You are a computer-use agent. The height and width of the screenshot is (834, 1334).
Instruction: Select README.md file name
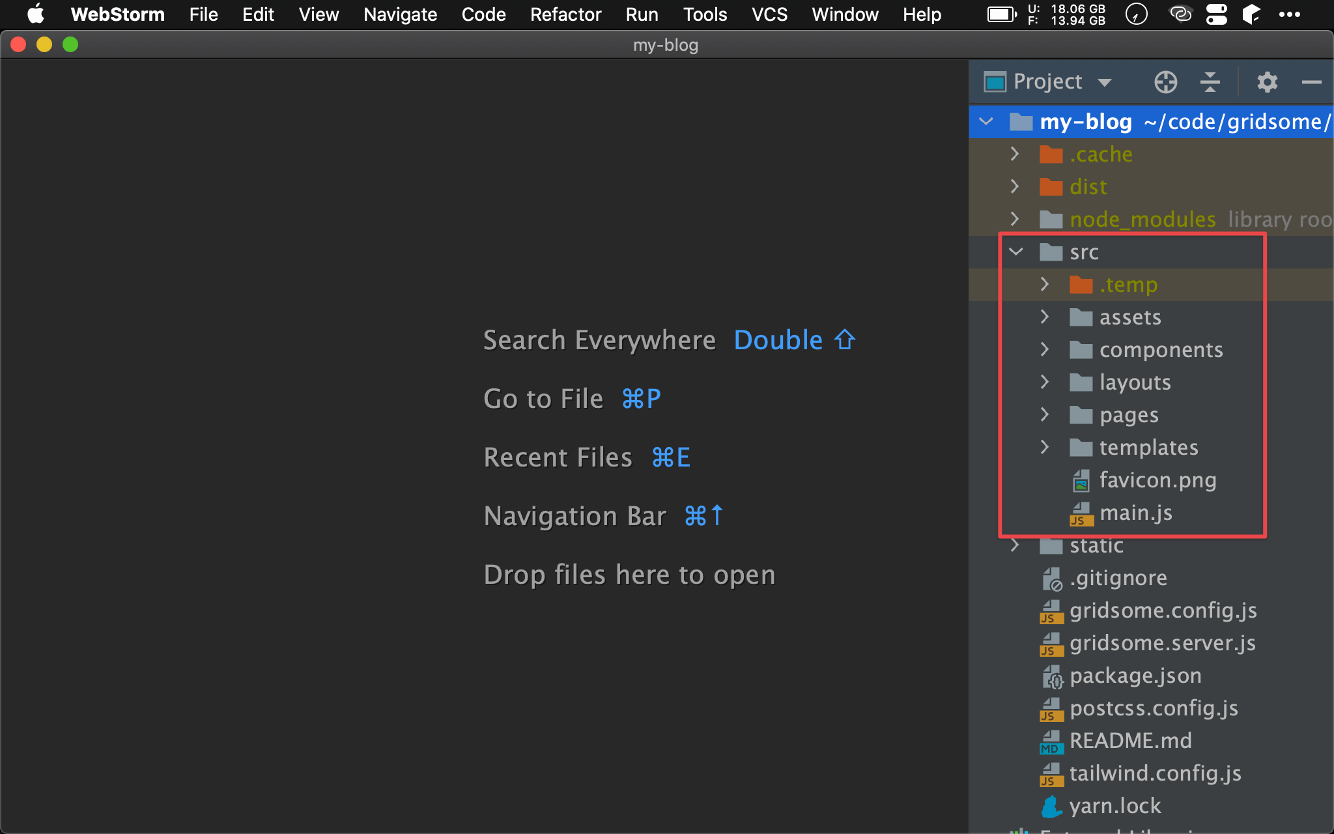[1131, 741]
